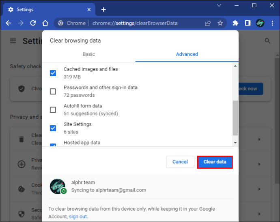
Task: Click the dialog list scroll up arrow
Action: pos(235,66)
